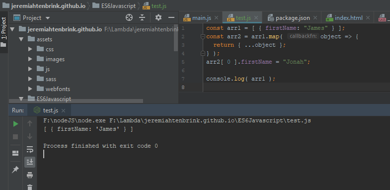The width and height of the screenshot is (390, 190).
Task: Click the restore layout icon in Run panel
Action: pyautogui.click(x=15, y=153)
